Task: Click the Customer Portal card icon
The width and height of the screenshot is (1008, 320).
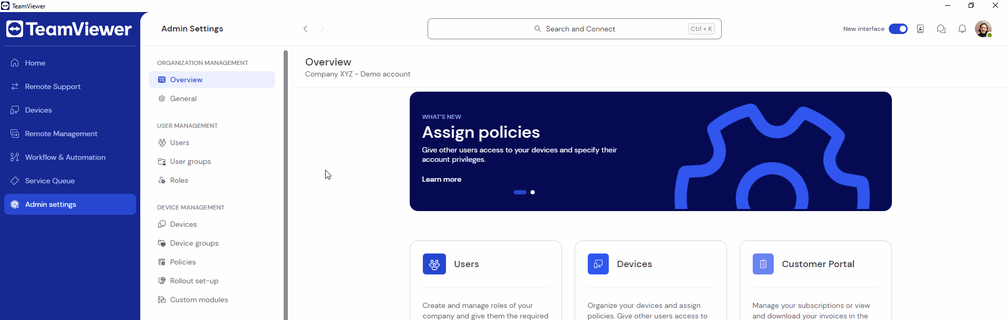Action: (x=763, y=264)
